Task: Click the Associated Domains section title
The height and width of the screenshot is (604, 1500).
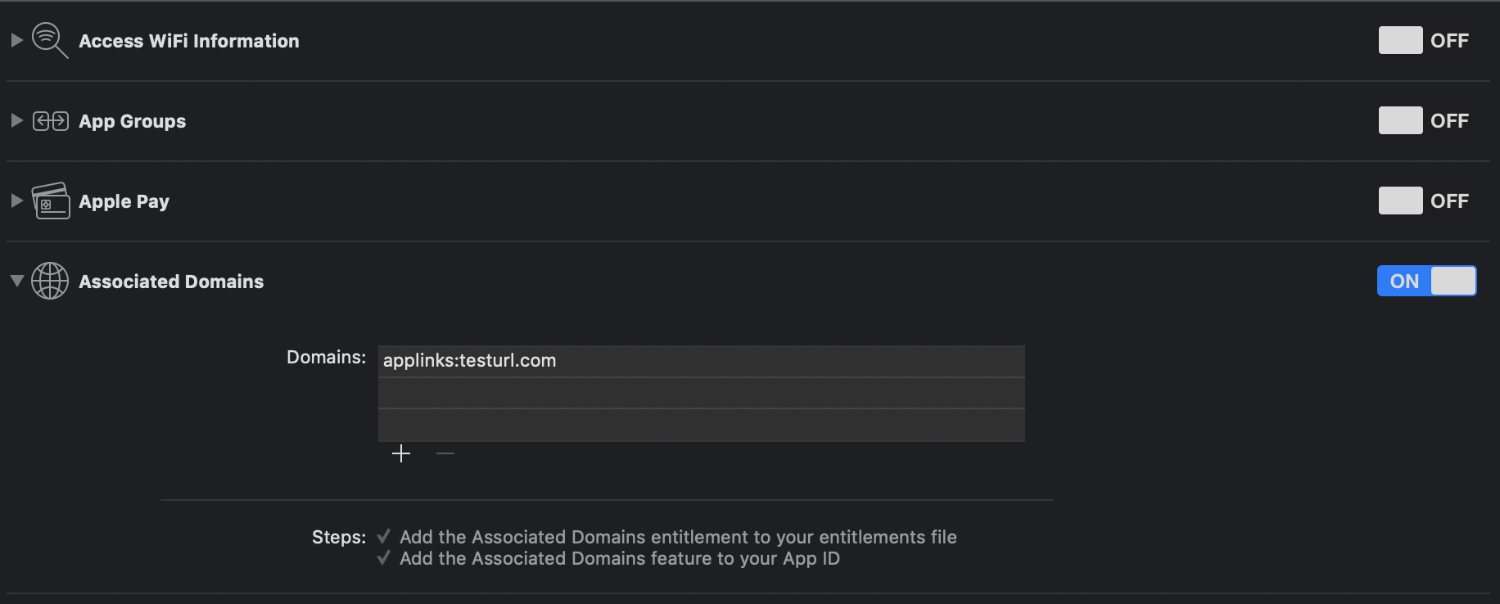Action: pyautogui.click(x=171, y=282)
